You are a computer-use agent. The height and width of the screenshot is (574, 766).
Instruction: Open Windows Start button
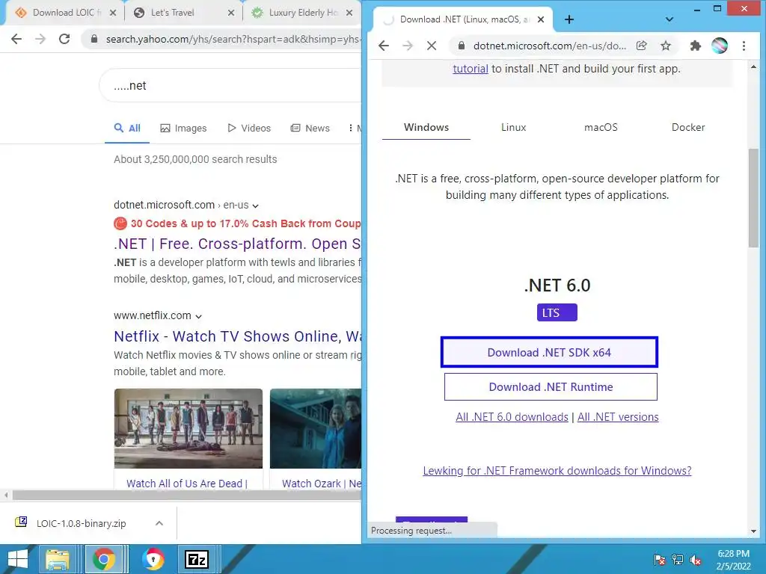click(18, 559)
